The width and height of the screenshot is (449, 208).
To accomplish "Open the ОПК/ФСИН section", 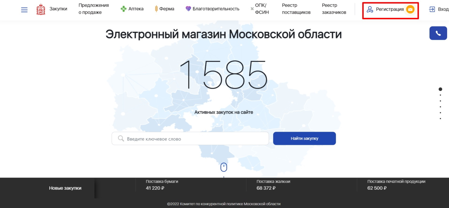I will pos(262,9).
